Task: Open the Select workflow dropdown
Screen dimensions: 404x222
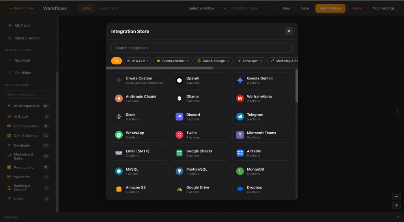Action: 205,8
